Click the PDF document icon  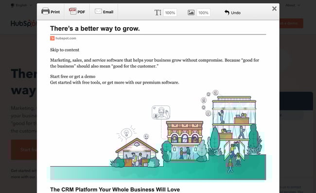72,11
